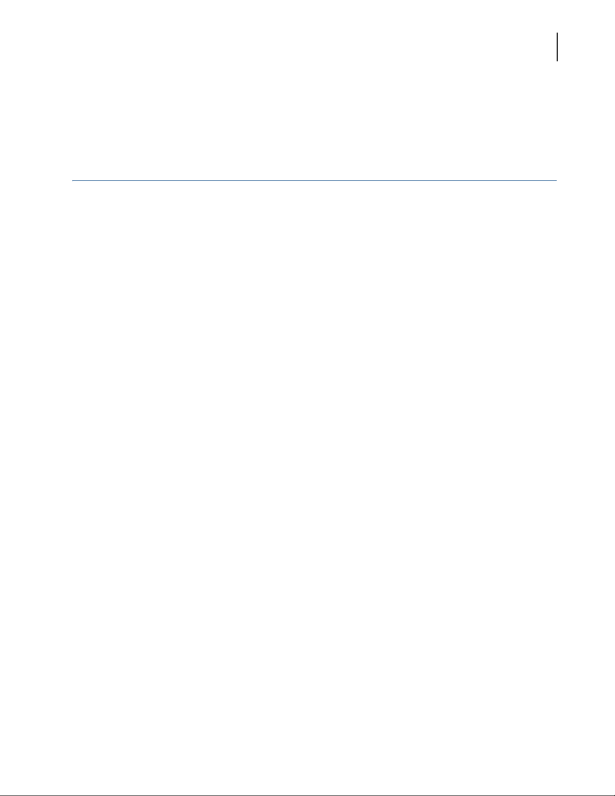Click the long horizontal divider line
The width and height of the screenshot is (615, 796).
315,180
